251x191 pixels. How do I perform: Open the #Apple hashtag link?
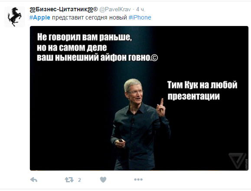coord(40,17)
